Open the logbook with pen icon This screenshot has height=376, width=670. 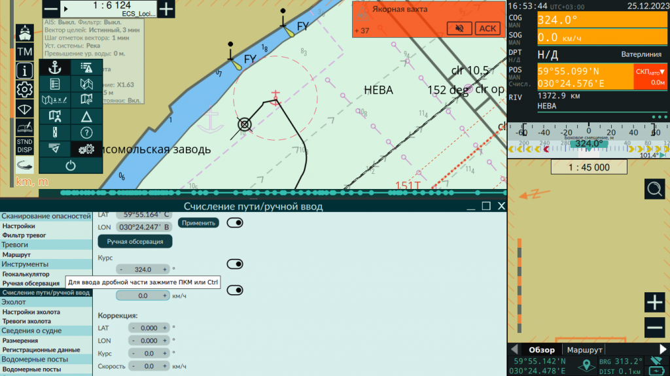point(24,127)
